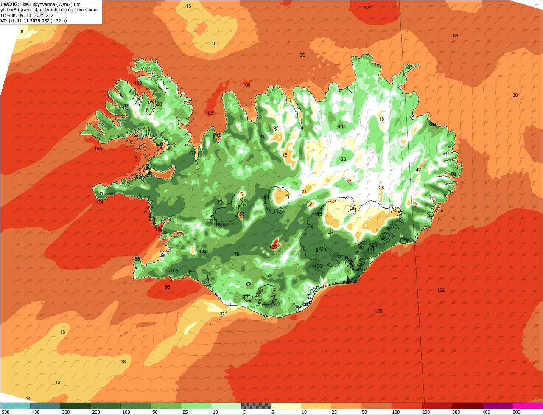Click the map value '-23' in the central highlands

(x=342, y=159)
